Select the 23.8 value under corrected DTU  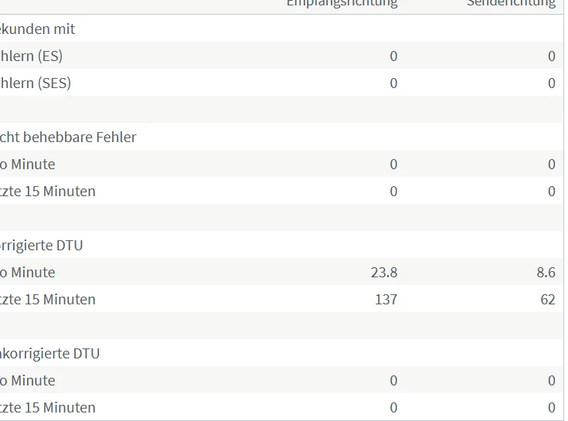384,272
